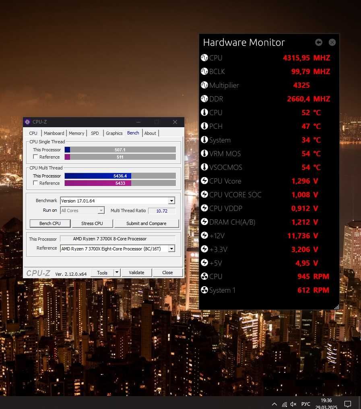Show hidden tray icons chevron

(274, 404)
